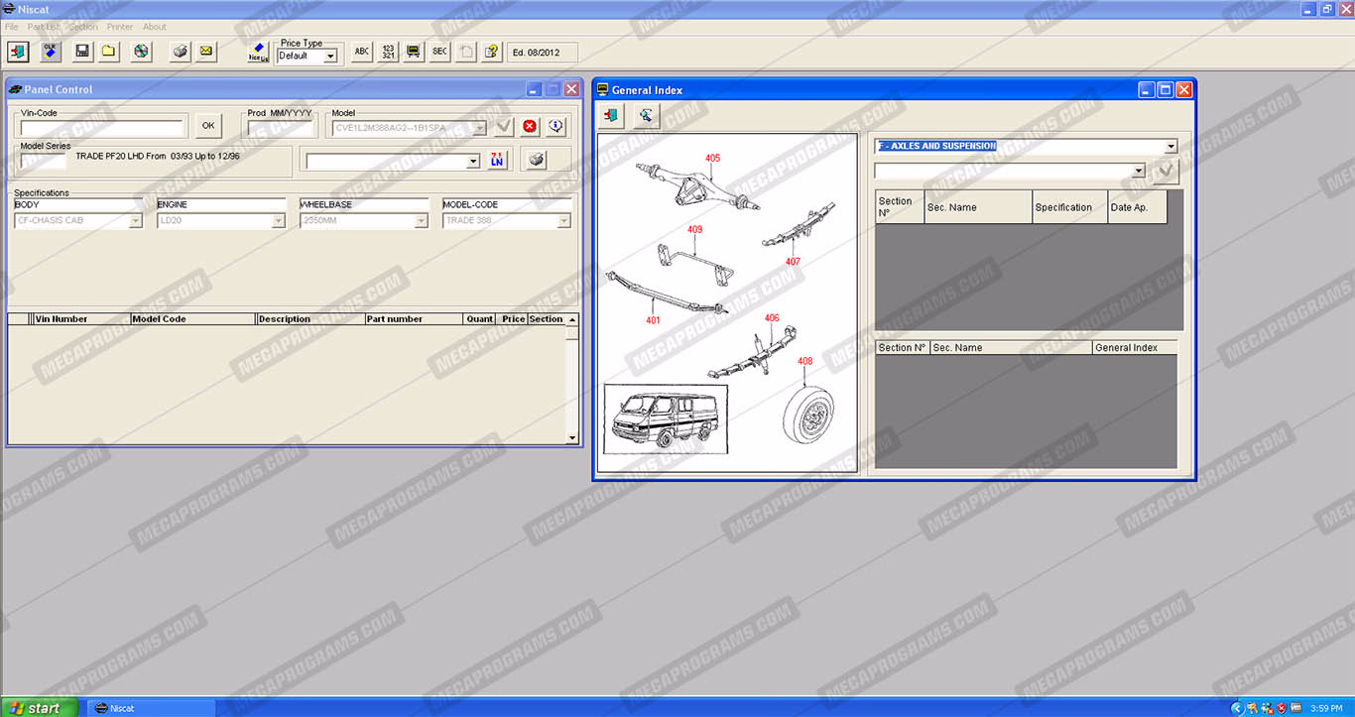Image resolution: width=1355 pixels, height=717 pixels.
Task: Click the parts list scrollbar down arrow
Action: [571, 437]
